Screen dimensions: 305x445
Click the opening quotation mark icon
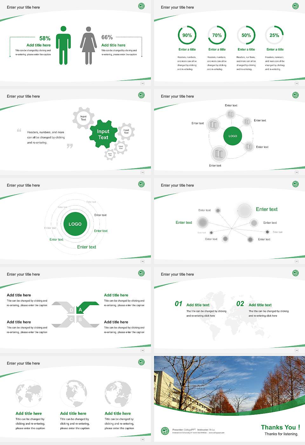19,130
